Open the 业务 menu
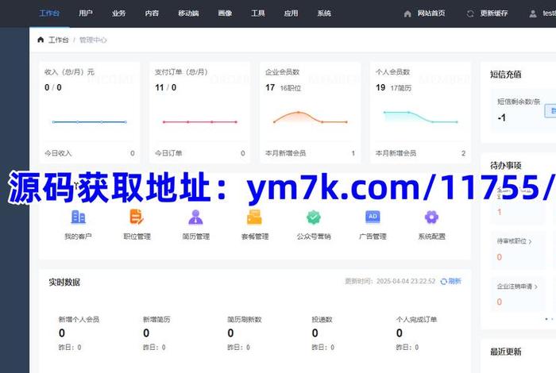The image size is (556, 373). [x=119, y=13]
